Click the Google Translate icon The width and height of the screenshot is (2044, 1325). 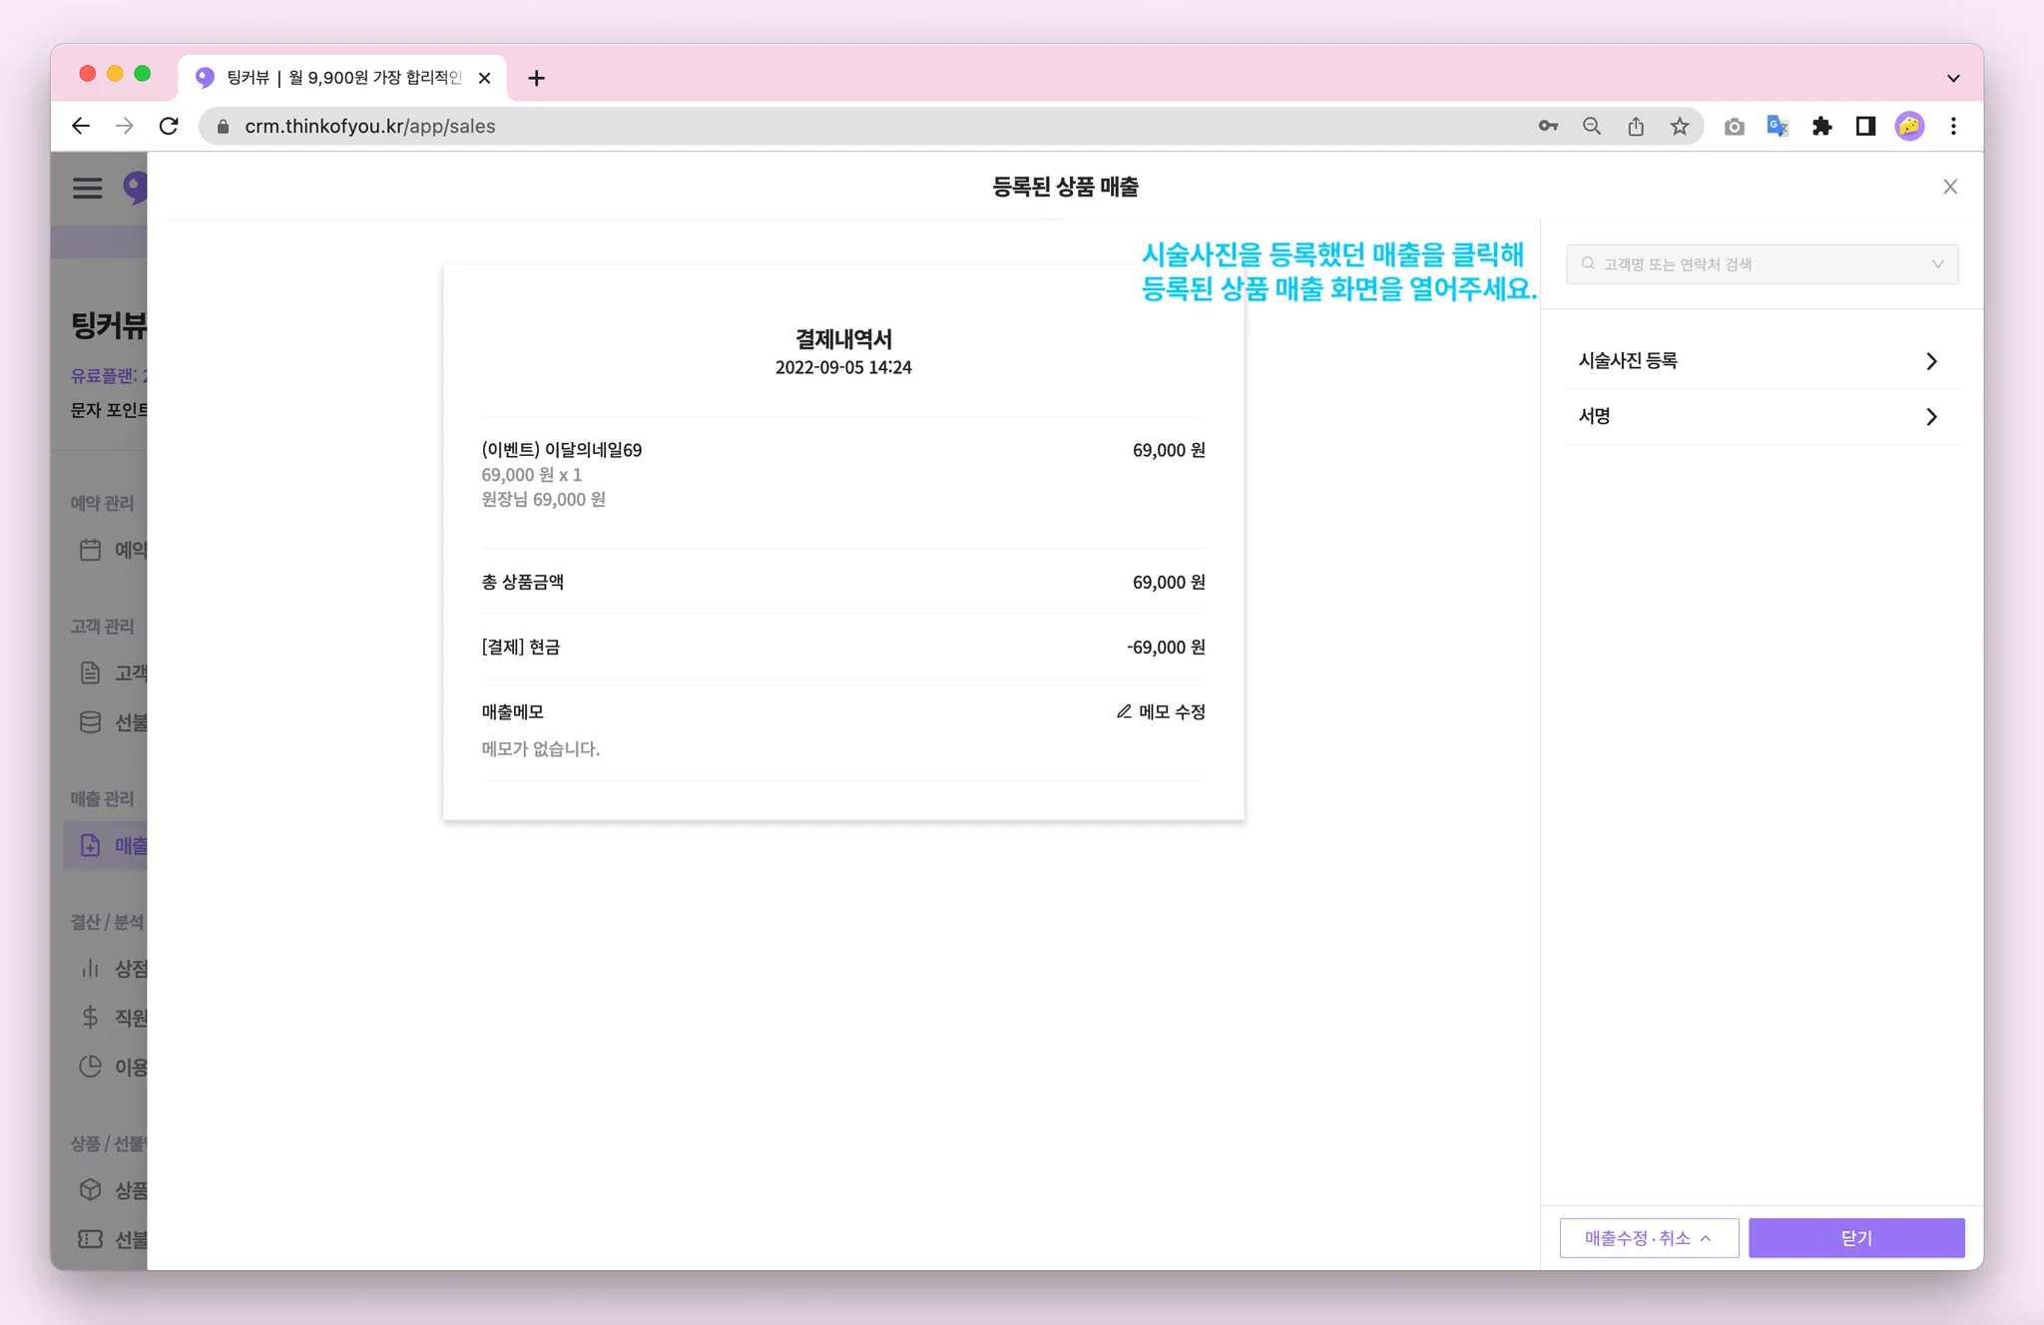1778,126
